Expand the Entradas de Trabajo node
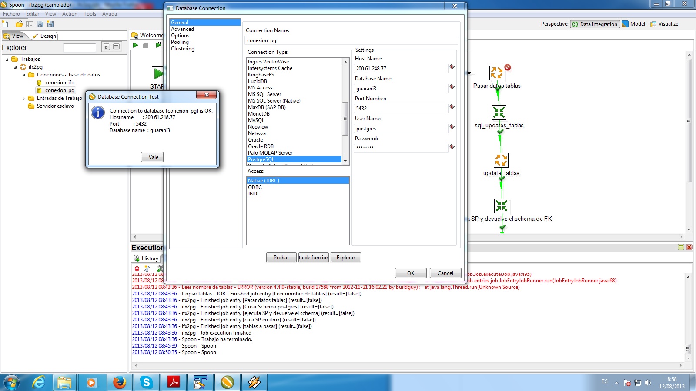696x391 pixels. pos(23,99)
